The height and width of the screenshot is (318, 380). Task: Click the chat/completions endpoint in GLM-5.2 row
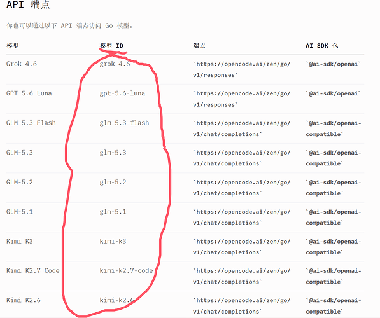(x=242, y=188)
